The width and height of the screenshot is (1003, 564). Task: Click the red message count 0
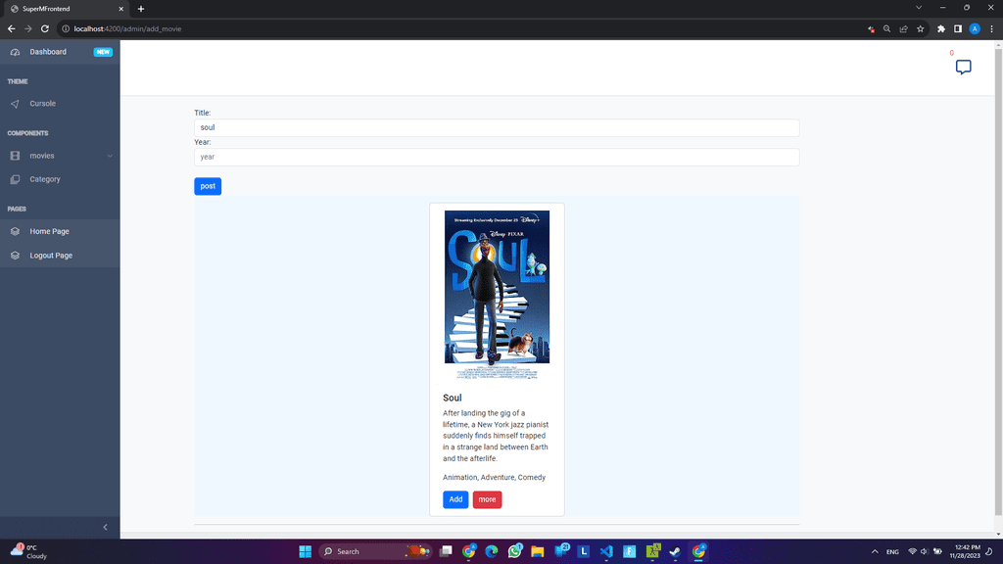952,53
